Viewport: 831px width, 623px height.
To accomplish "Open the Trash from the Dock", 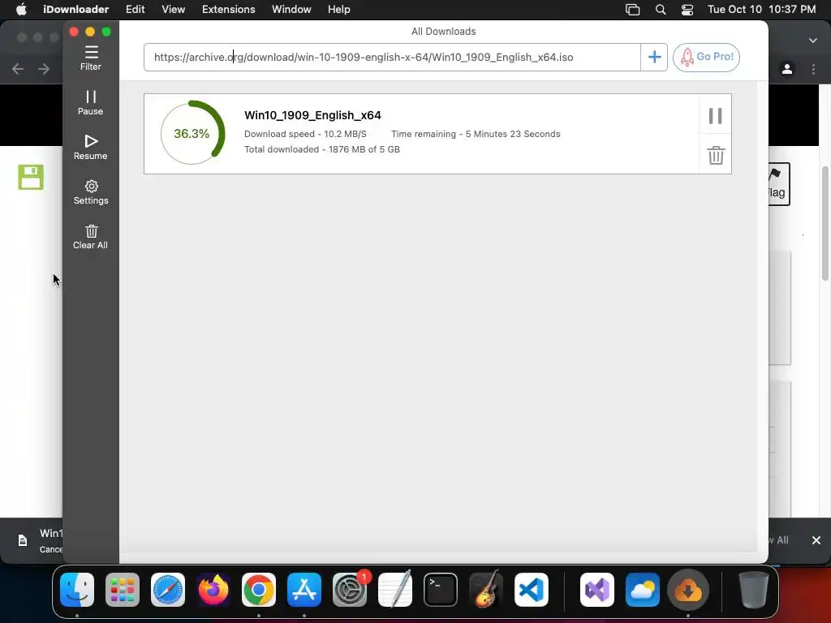I will [754, 590].
